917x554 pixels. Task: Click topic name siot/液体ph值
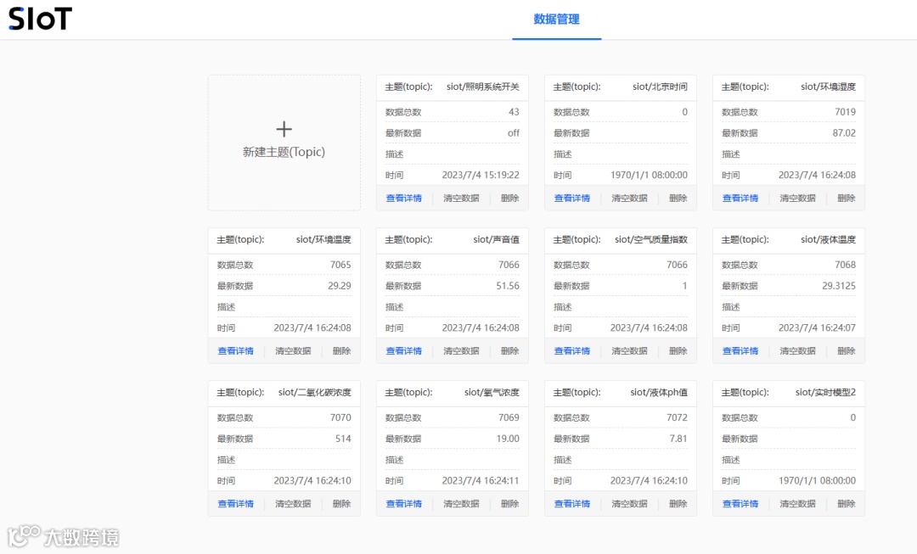click(x=659, y=393)
